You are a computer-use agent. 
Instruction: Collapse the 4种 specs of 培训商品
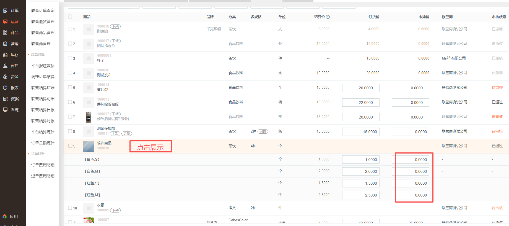pyautogui.click(x=253, y=146)
